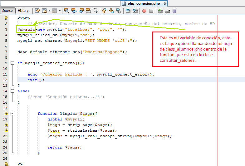
Task: Click the PHP file icon in tab
Action: coord(124,4)
